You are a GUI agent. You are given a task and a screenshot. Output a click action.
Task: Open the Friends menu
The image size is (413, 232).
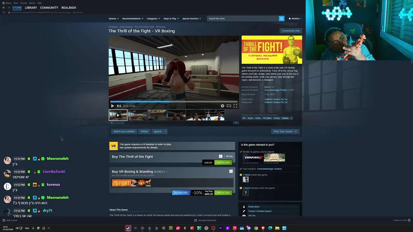(x=23, y=3)
